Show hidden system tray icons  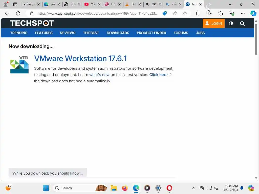point(194,188)
